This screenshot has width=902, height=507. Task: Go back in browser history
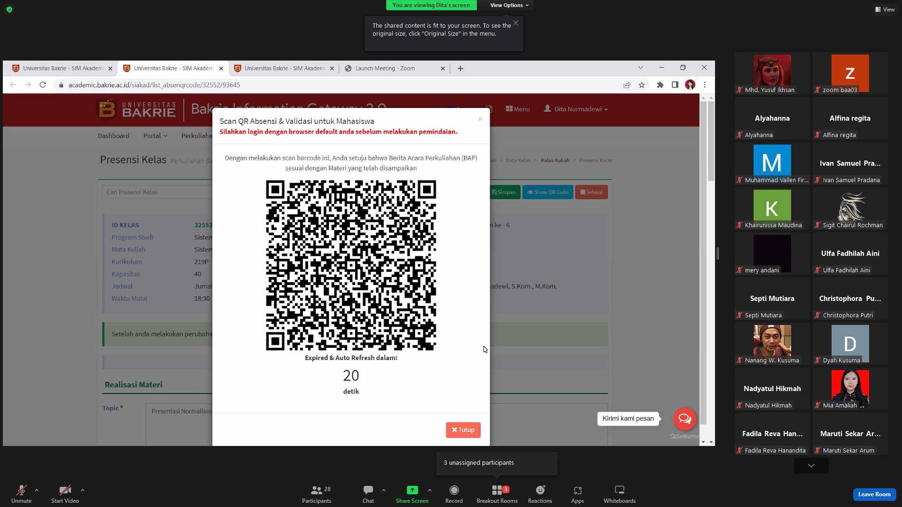(x=13, y=85)
